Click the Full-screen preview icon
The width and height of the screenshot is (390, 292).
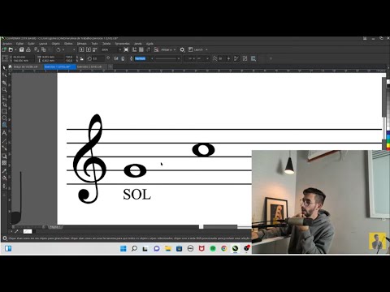tap(126, 49)
